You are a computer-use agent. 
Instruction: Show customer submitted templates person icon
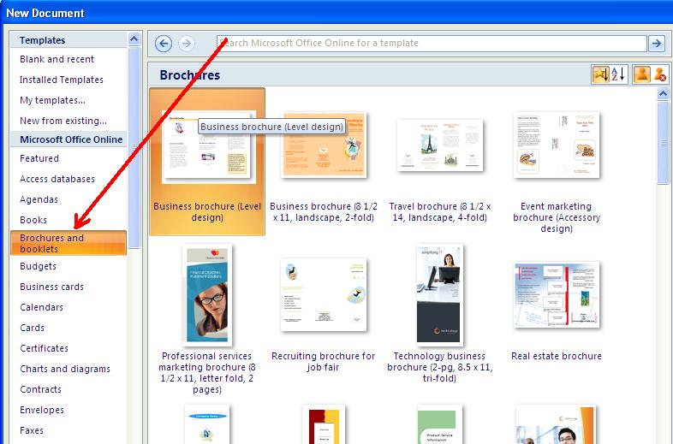pyautogui.click(x=642, y=74)
